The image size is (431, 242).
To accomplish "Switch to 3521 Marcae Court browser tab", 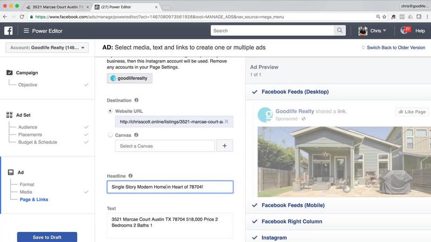I will (57, 7).
